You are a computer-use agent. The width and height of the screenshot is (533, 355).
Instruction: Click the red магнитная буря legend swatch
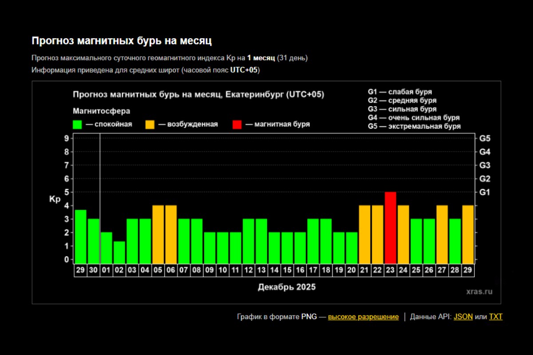(x=237, y=125)
